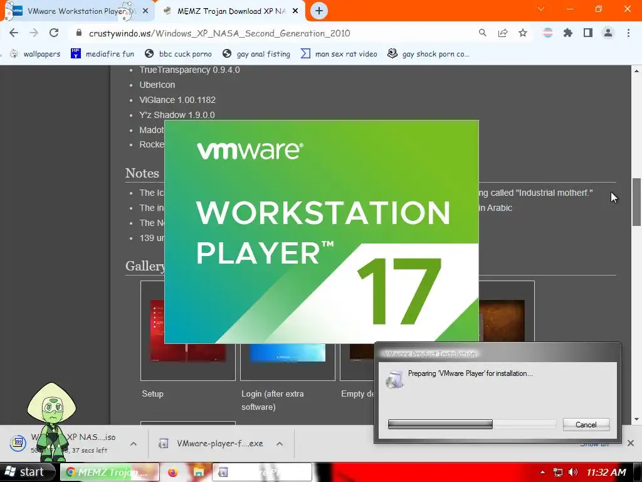642x482 pixels.
Task: Click the striped flag extension icon
Action: coord(547,33)
